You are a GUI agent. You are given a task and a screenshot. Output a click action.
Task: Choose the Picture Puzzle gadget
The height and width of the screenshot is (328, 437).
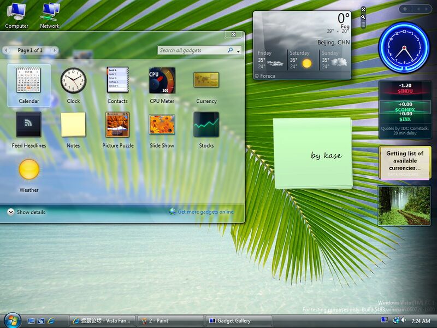[x=117, y=125]
